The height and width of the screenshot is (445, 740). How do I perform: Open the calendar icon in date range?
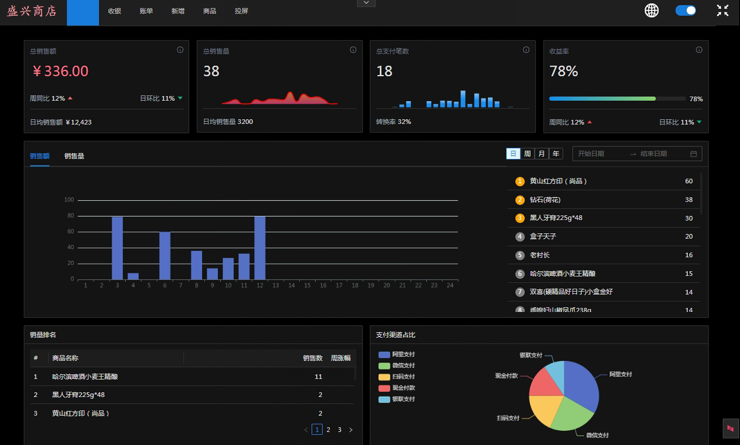[694, 154]
